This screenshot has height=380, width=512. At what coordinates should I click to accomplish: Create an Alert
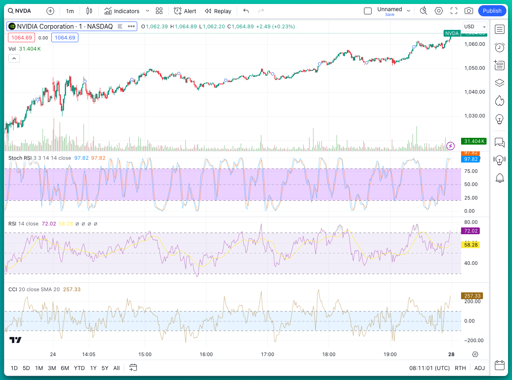[x=185, y=11]
